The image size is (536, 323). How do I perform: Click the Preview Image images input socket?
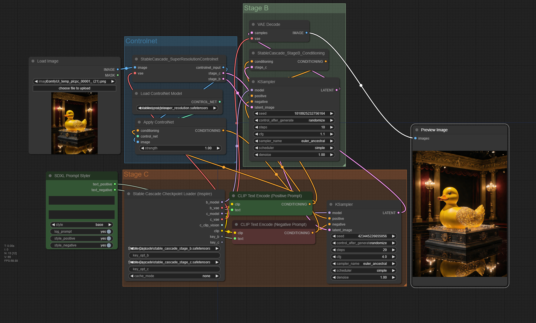coord(415,138)
